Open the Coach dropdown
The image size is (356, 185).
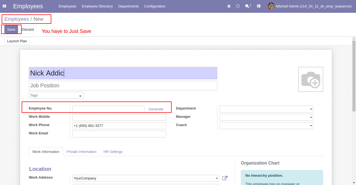point(266,126)
